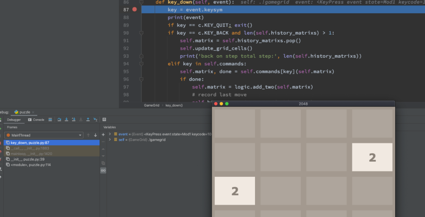Remove watch using the minus icon
This screenshot has width=425, height=217.
pos(103,142)
